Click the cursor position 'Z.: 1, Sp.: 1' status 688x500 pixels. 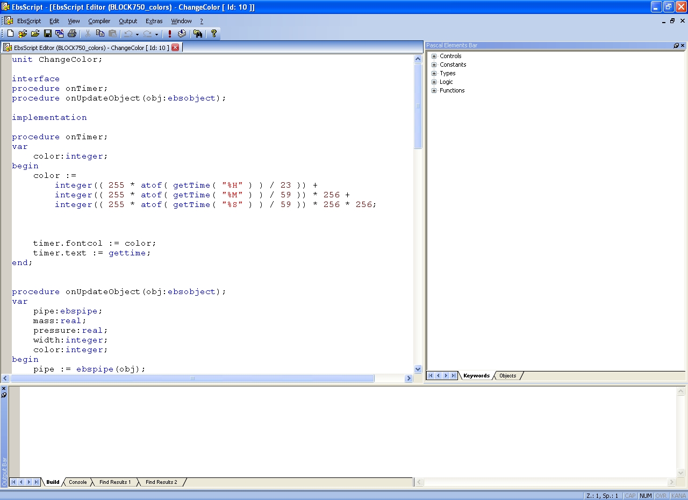602,496
